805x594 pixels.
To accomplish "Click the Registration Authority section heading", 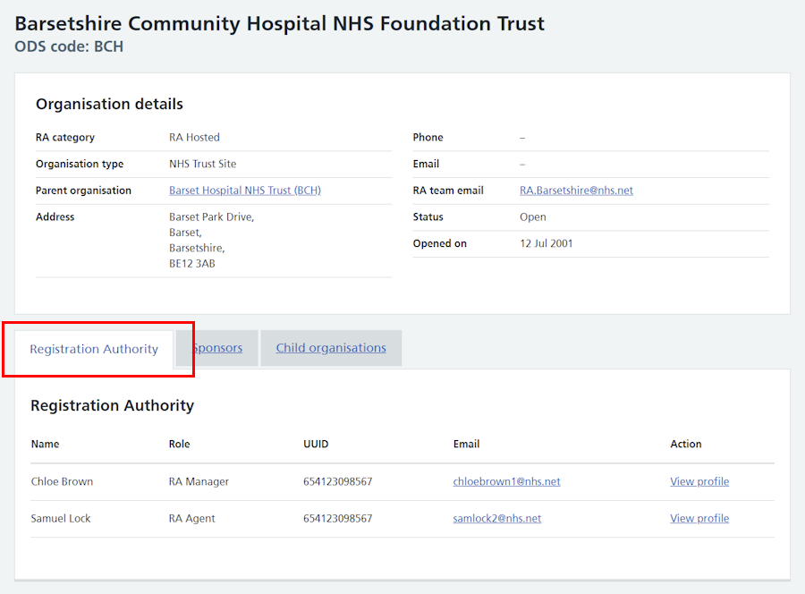I will point(113,405).
